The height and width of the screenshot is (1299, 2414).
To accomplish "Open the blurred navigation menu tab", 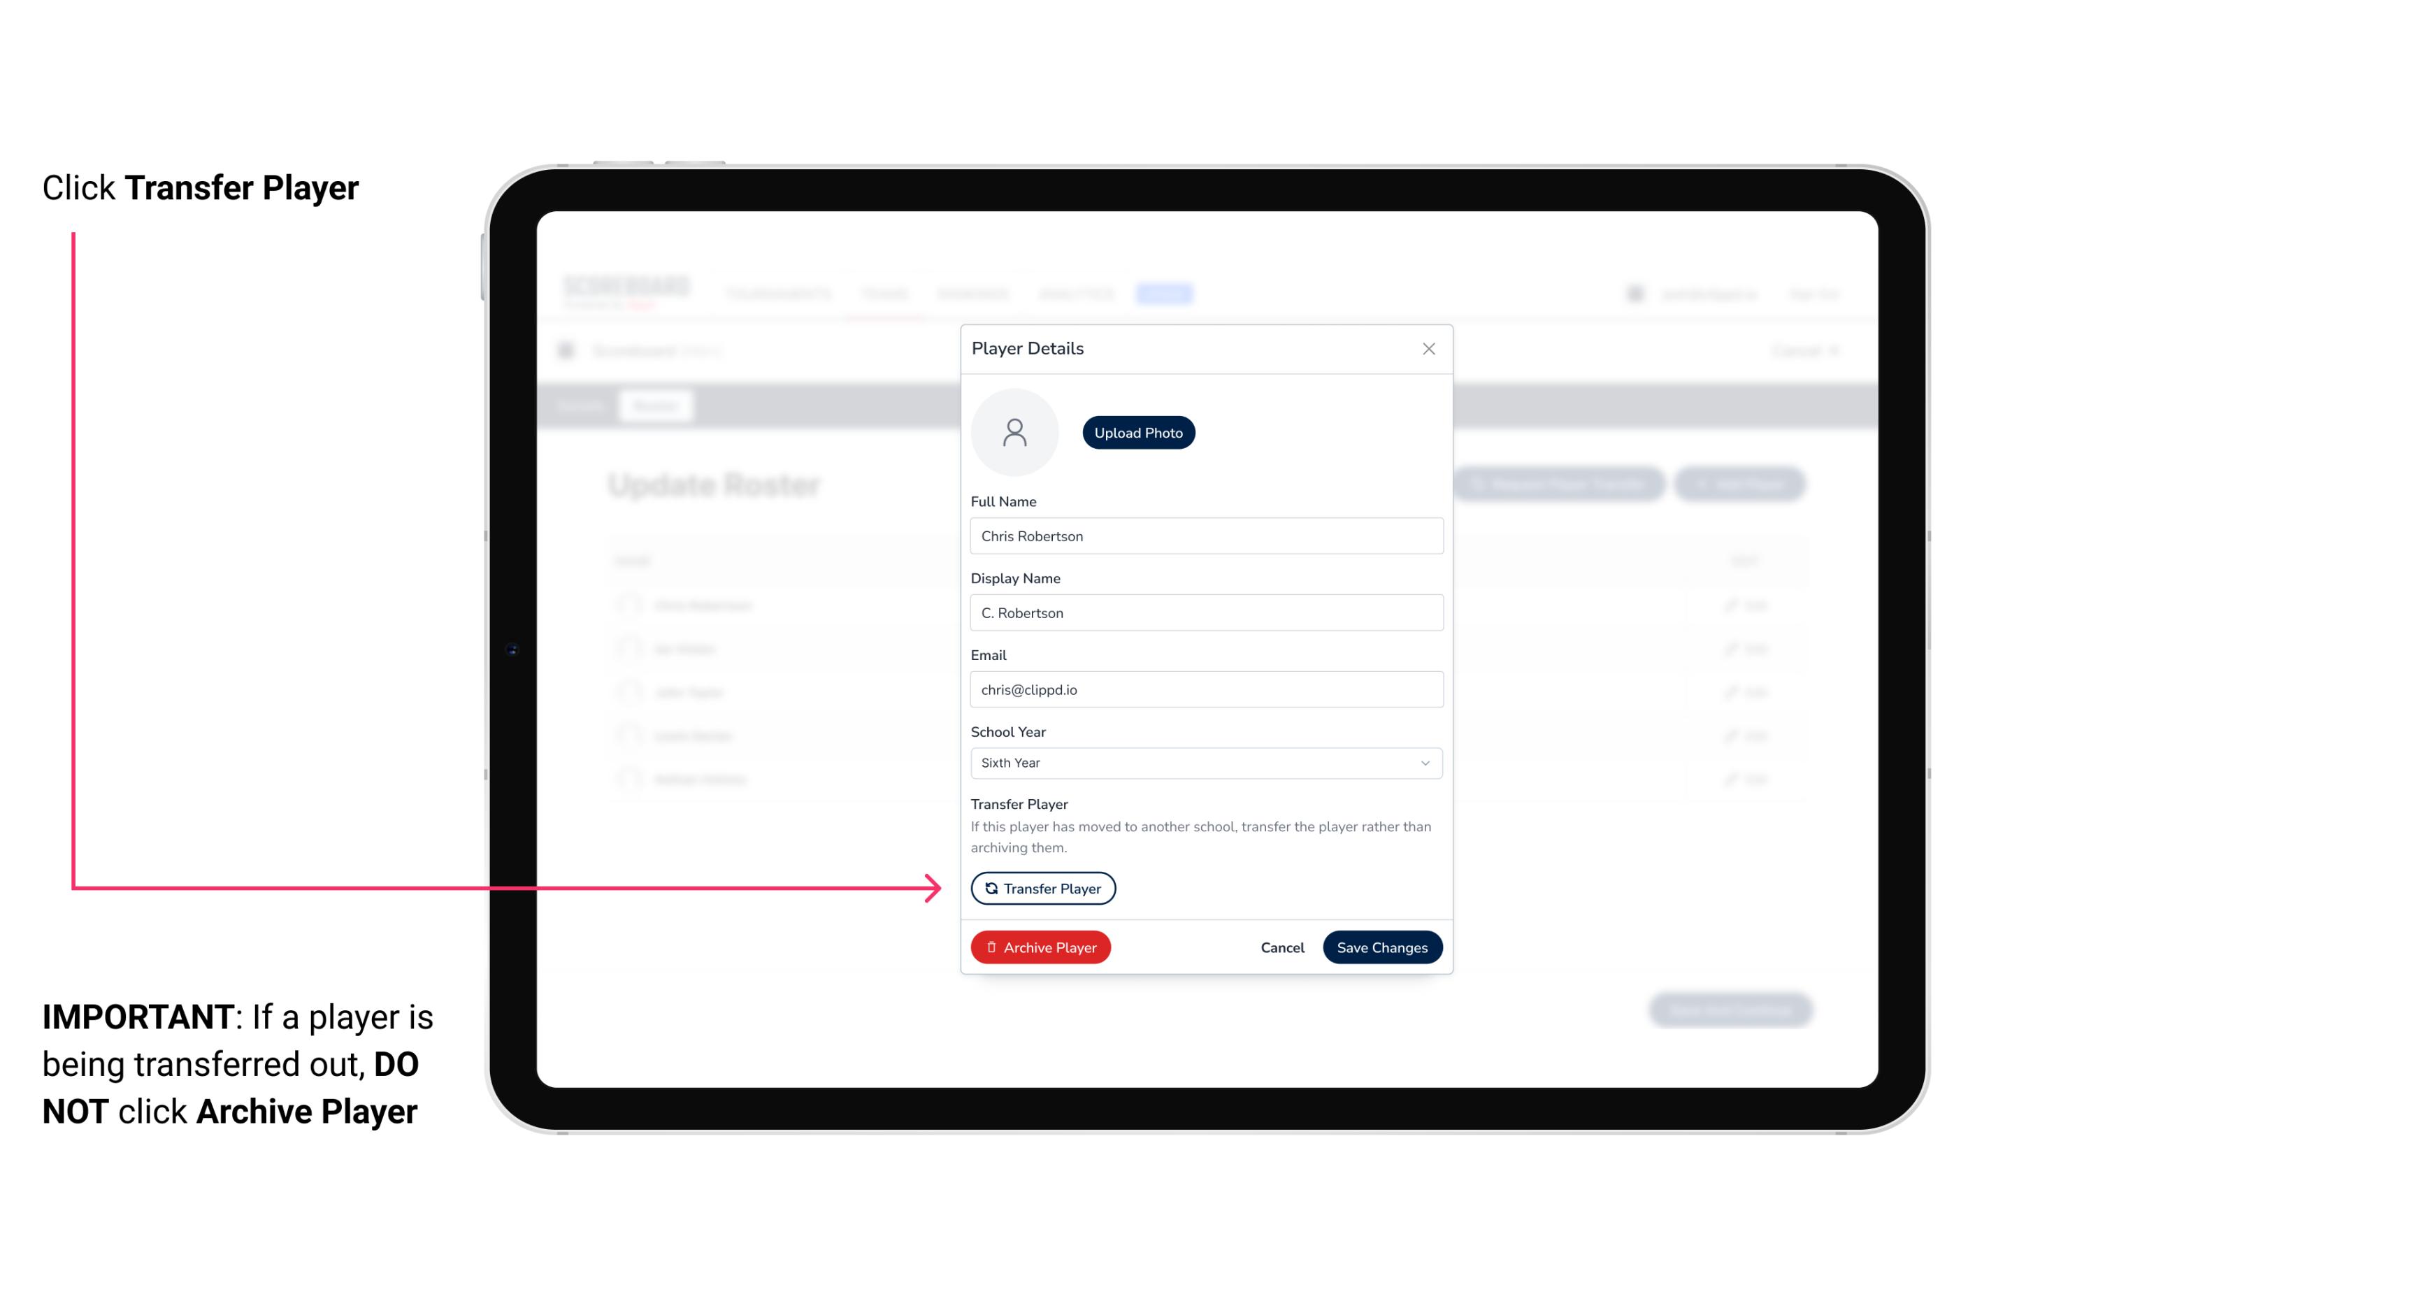I will point(1166,293).
